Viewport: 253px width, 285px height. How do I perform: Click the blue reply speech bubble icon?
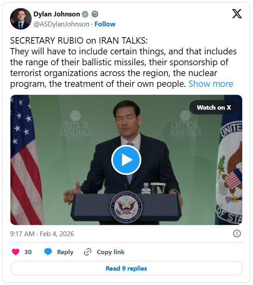click(x=48, y=252)
